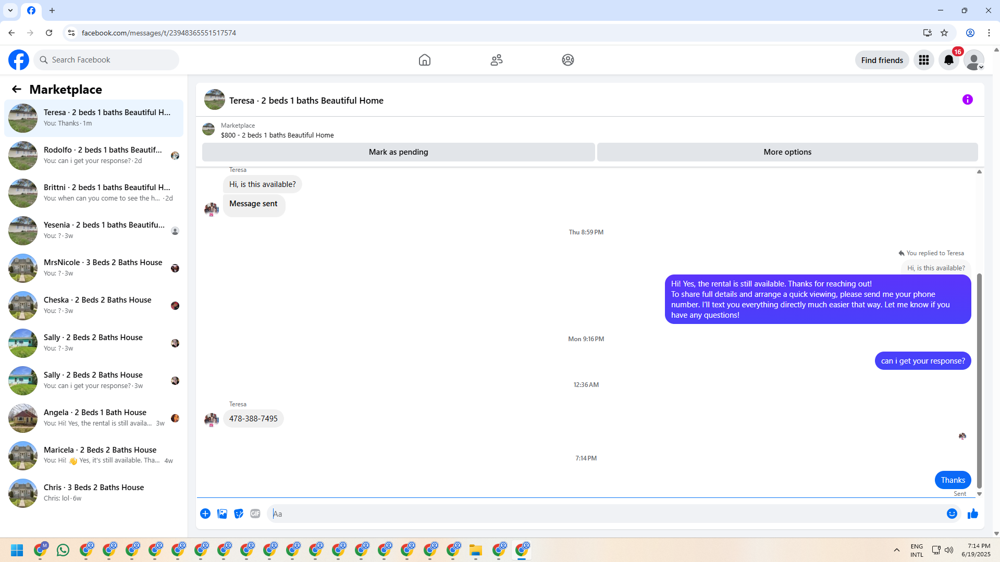Open volume control in system tray
The height and width of the screenshot is (562, 1000).
pyautogui.click(x=949, y=550)
